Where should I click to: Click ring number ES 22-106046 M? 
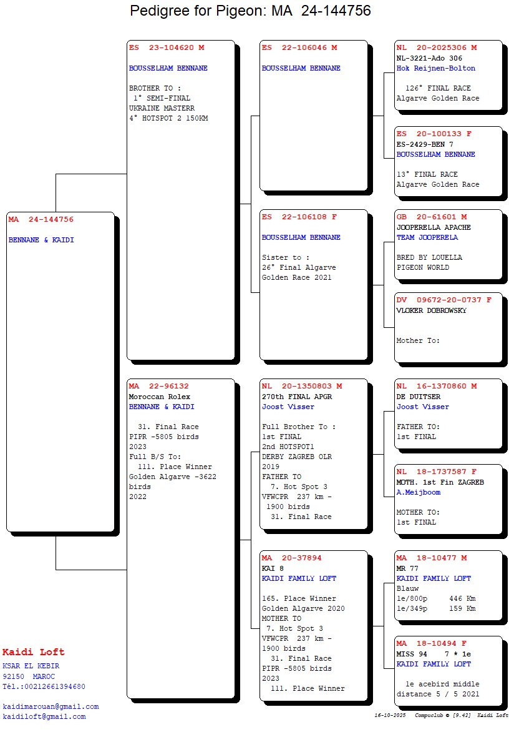click(299, 47)
